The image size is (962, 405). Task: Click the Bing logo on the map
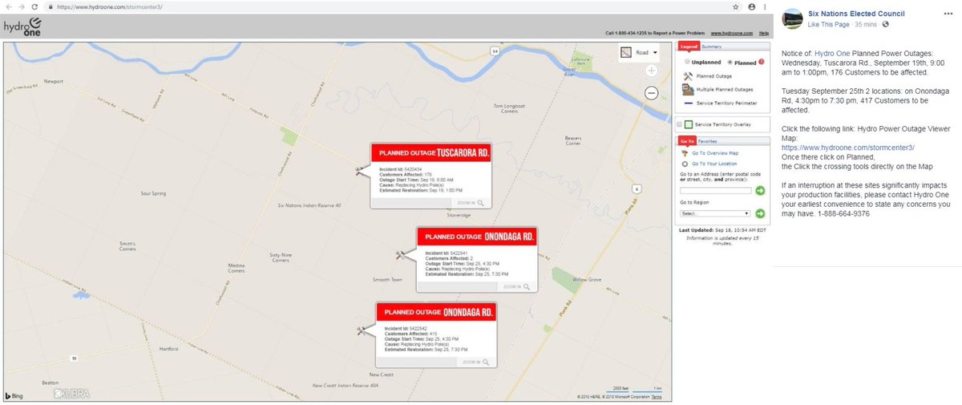[14, 395]
